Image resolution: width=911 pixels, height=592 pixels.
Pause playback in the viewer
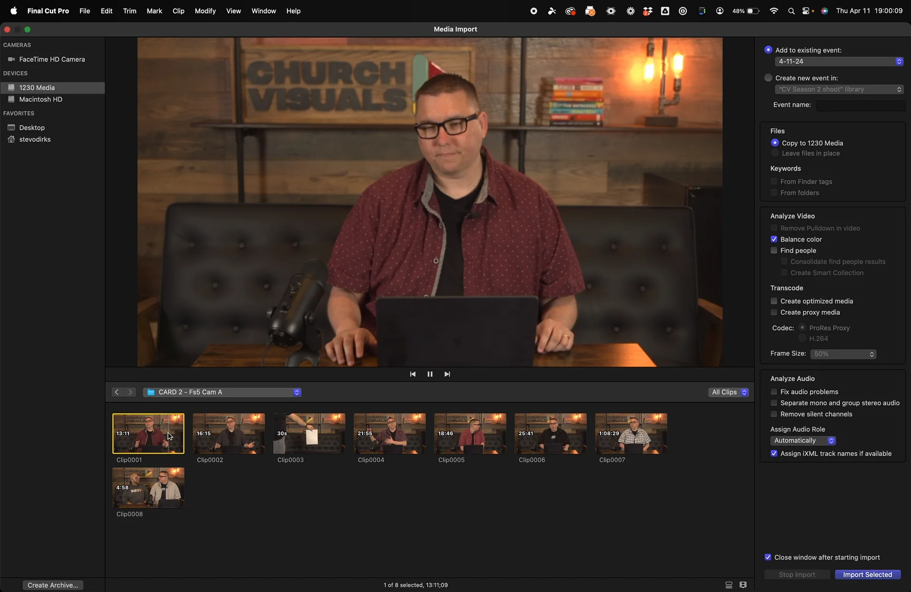click(430, 374)
